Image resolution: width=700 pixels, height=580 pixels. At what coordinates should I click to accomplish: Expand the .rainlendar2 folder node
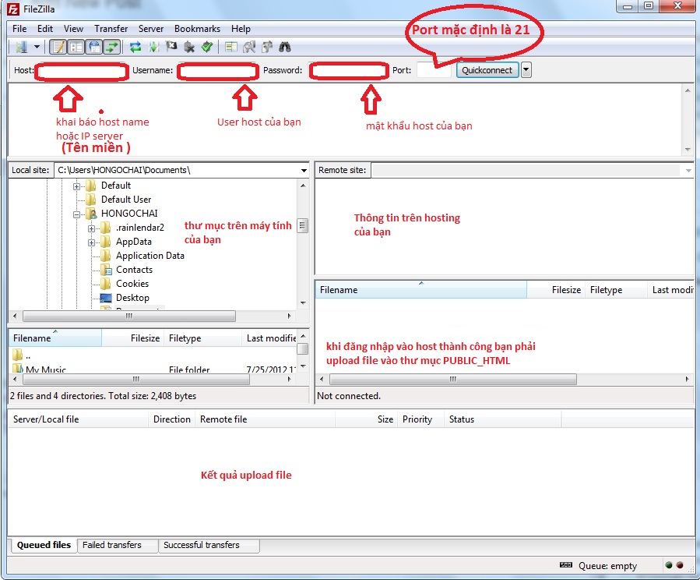click(x=92, y=228)
